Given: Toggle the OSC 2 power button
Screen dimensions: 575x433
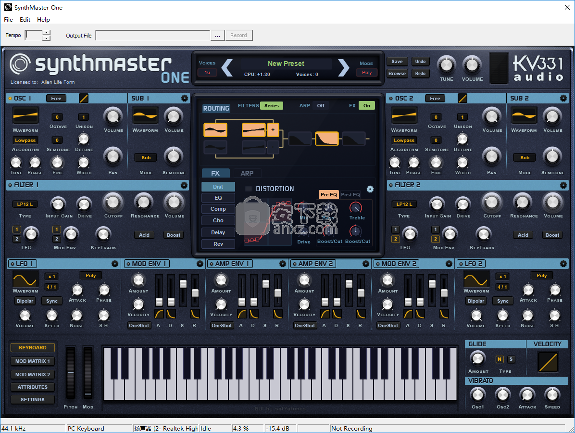Looking at the screenshot, I should click(391, 98).
